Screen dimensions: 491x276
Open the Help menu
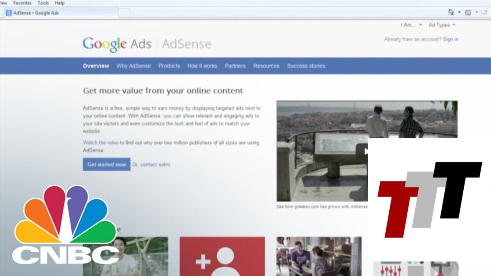59,3
